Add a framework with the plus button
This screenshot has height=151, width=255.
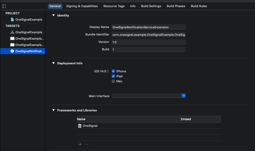point(80,144)
